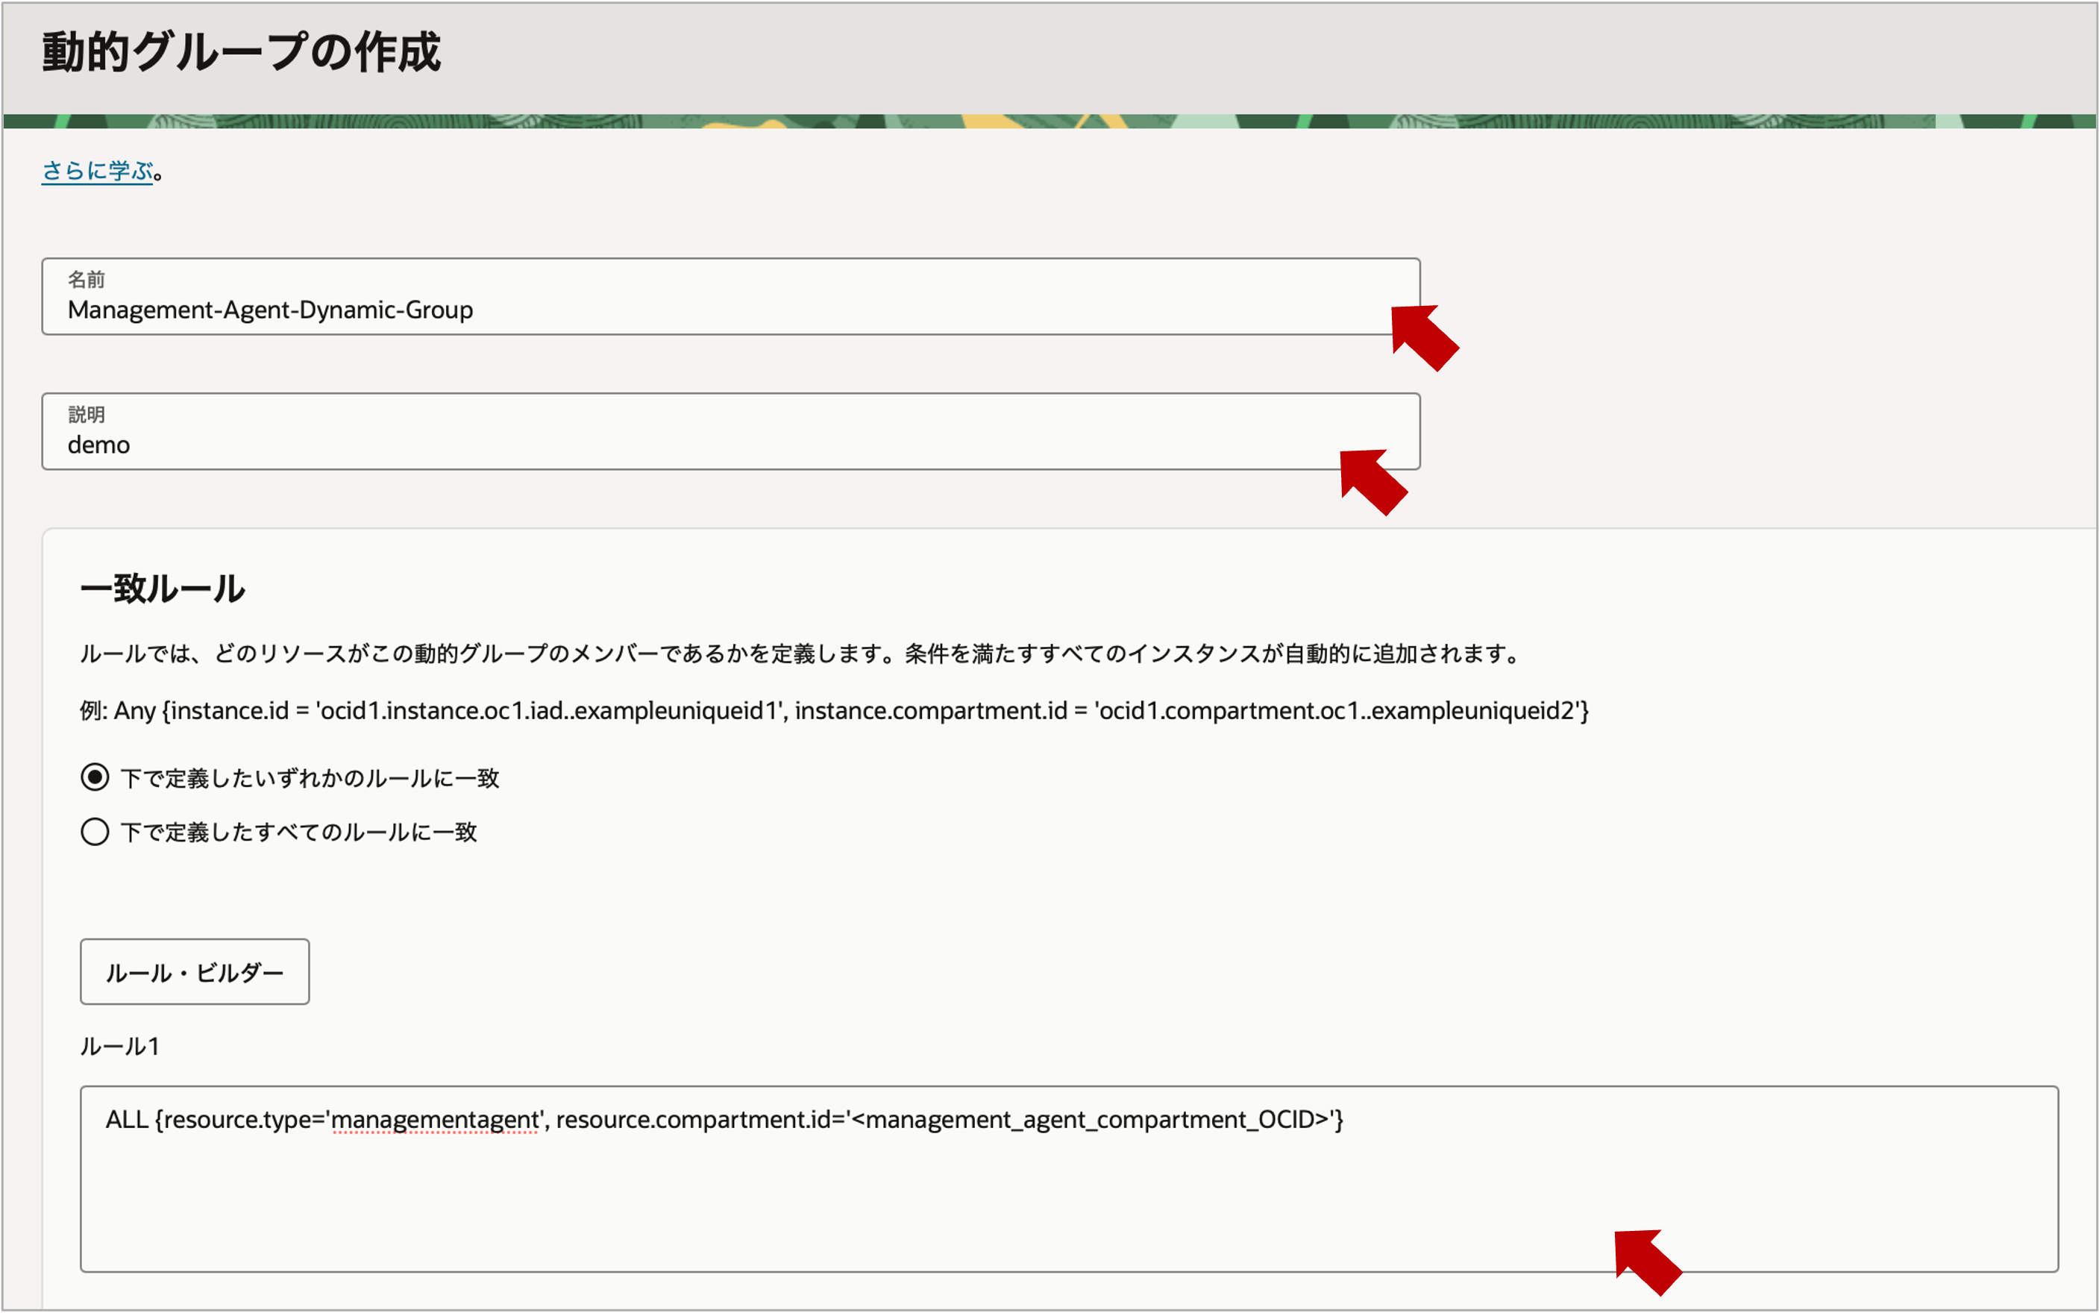This screenshot has height=1313, width=2099.
Task: Click <management_agent_compartment_OCID> placeholder in rule text
Action: tap(1091, 1121)
